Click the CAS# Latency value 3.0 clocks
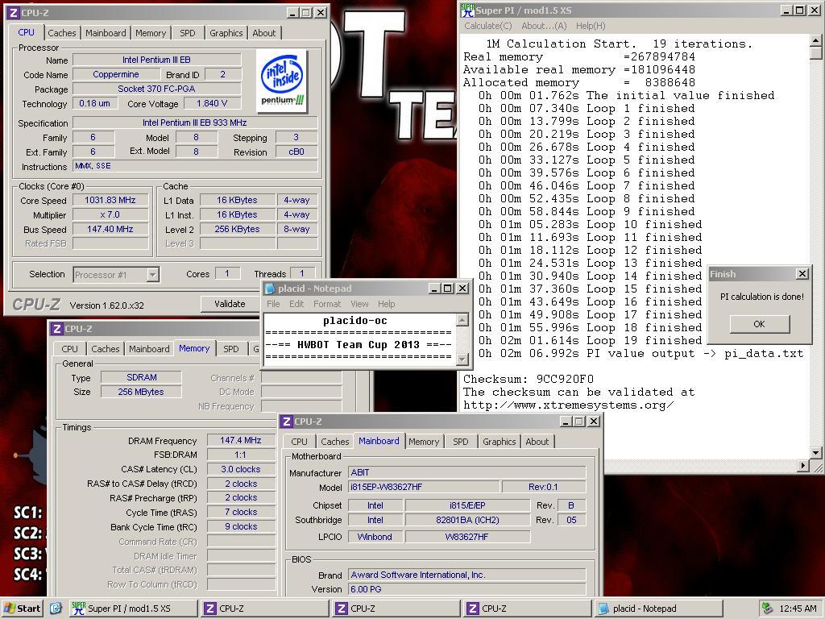 (240, 469)
